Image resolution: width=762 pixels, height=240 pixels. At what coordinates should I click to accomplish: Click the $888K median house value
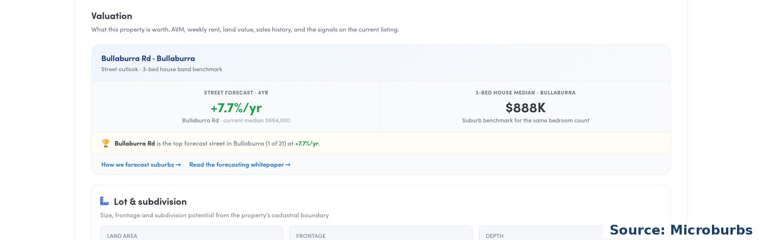pyautogui.click(x=525, y=107)
